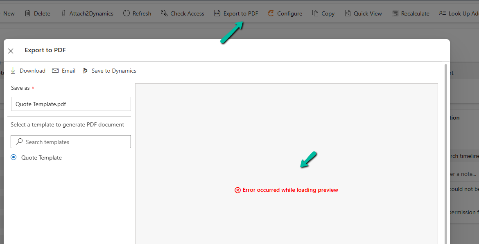
Task: Click the New command
Action: tap(8, 13)
